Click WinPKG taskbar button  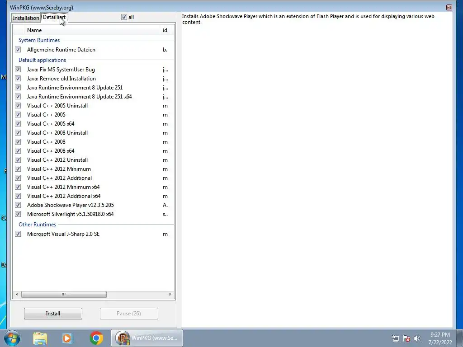147,338
